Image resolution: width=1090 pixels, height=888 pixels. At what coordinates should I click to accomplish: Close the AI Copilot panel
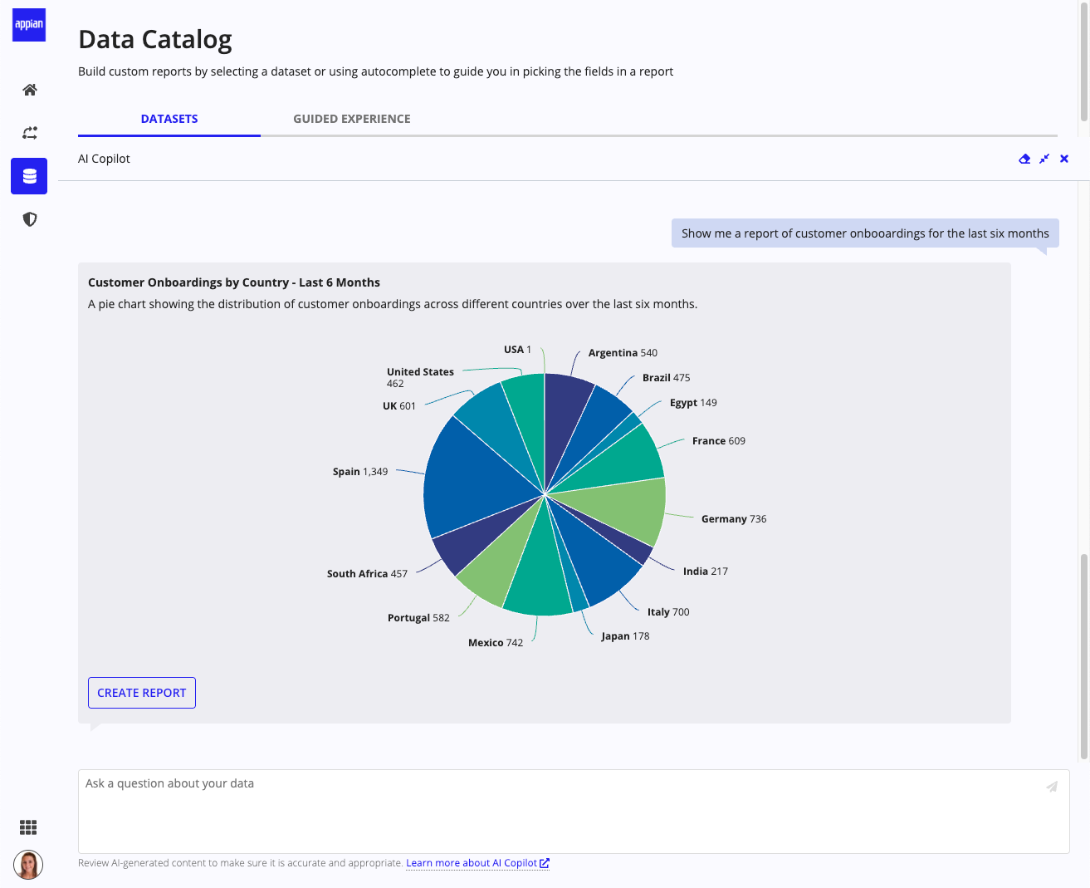click(x=1064, y=159)
